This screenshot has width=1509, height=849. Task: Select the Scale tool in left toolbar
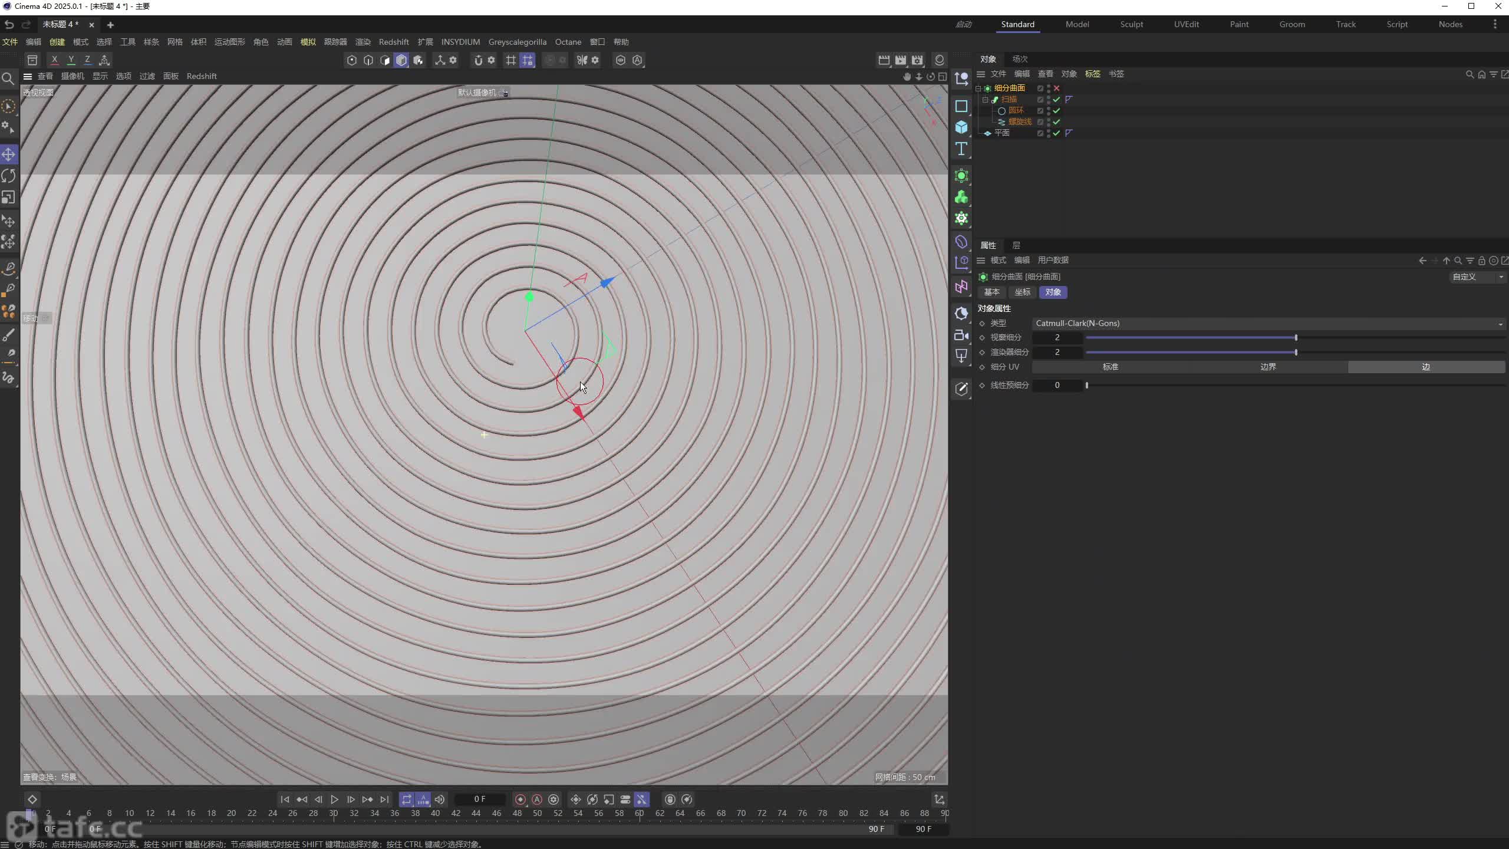pos(9,197)
